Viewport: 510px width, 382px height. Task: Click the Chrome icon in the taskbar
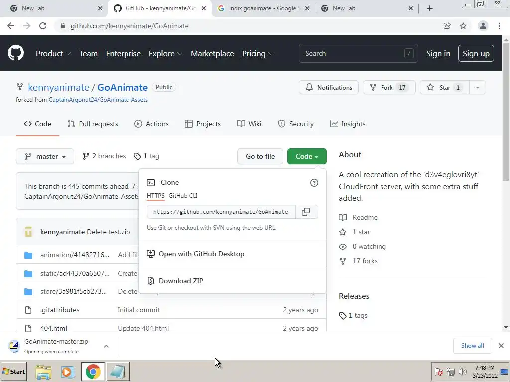[93, 372]
